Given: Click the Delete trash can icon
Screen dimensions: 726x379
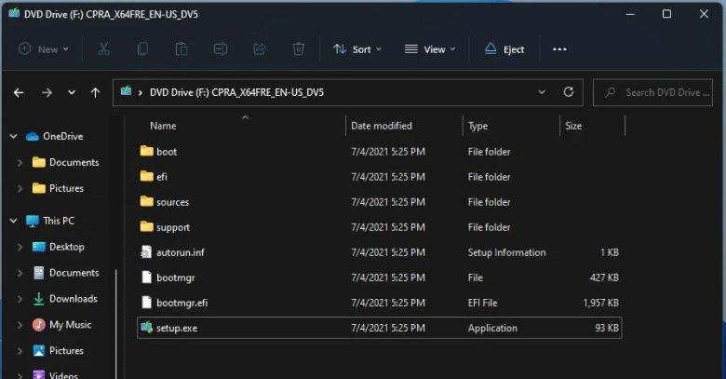Looking at the screenshot, I should [x=298, y=49].
